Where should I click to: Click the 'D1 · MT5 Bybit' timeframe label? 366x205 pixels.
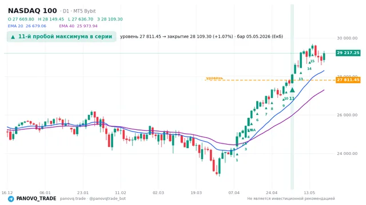(79, 11)
